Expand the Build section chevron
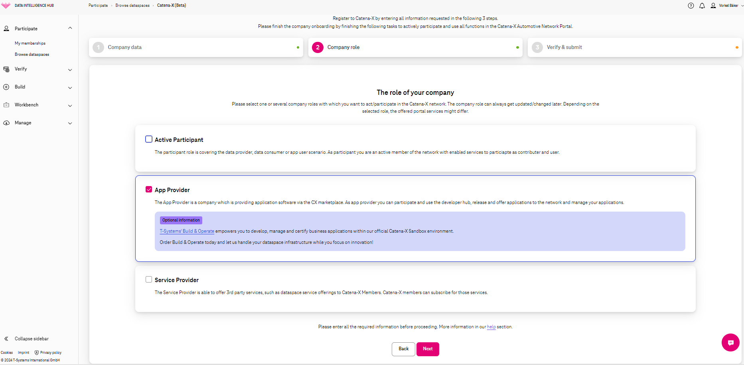744x365 pixels. (x=70, y=88)
